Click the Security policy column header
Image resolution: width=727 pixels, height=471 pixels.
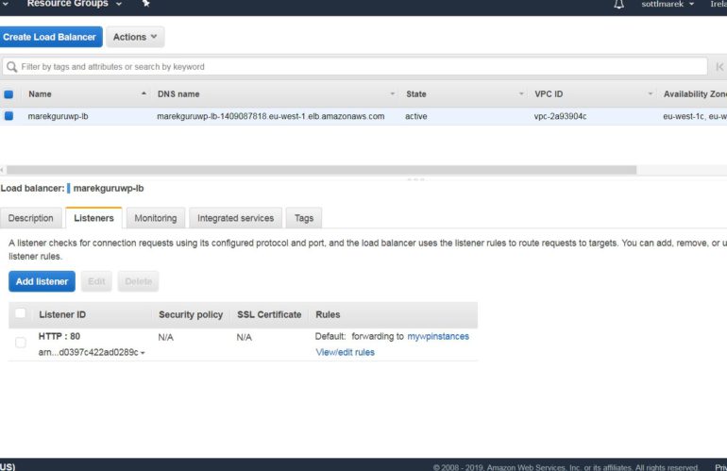[191, 314]
